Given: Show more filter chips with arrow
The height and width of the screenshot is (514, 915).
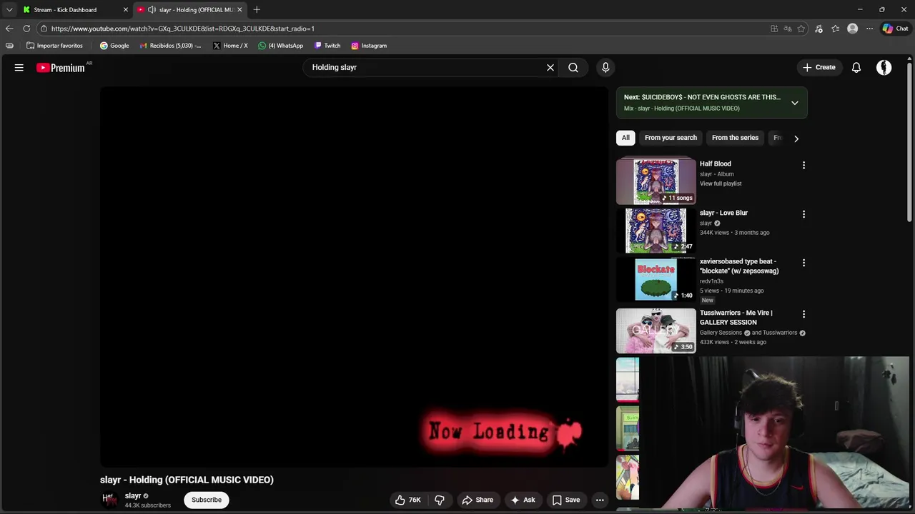Looking at the screenshot, I should [x=796, y=138].
